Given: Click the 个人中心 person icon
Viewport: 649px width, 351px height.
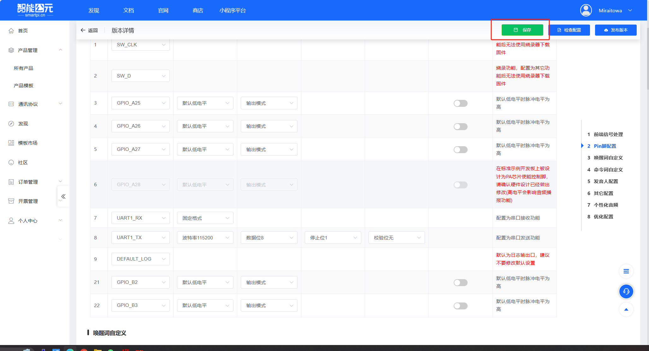Looking at the screenshot, I should coord(11,221).
